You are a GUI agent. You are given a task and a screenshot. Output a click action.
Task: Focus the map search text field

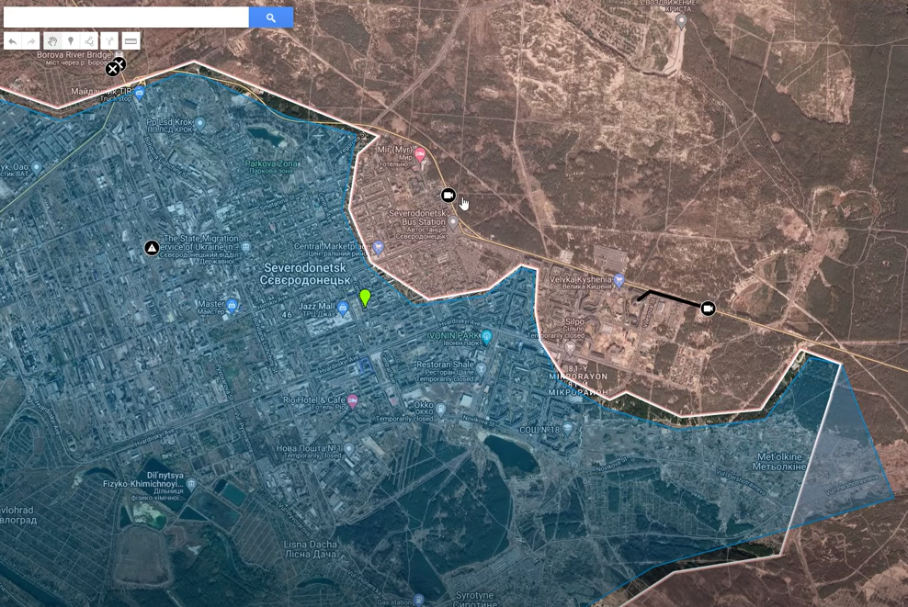(x=126, y=17)
